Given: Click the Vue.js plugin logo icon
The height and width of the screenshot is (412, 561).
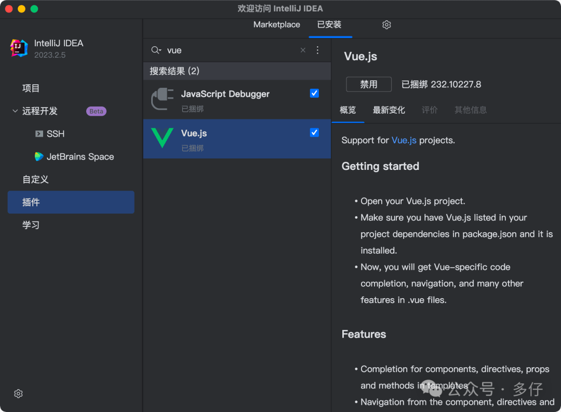Looking at the screenshot, I should click(162, 138).
